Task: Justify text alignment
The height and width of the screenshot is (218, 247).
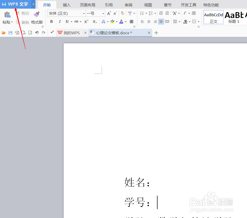Action: click(x=161, y=22)
